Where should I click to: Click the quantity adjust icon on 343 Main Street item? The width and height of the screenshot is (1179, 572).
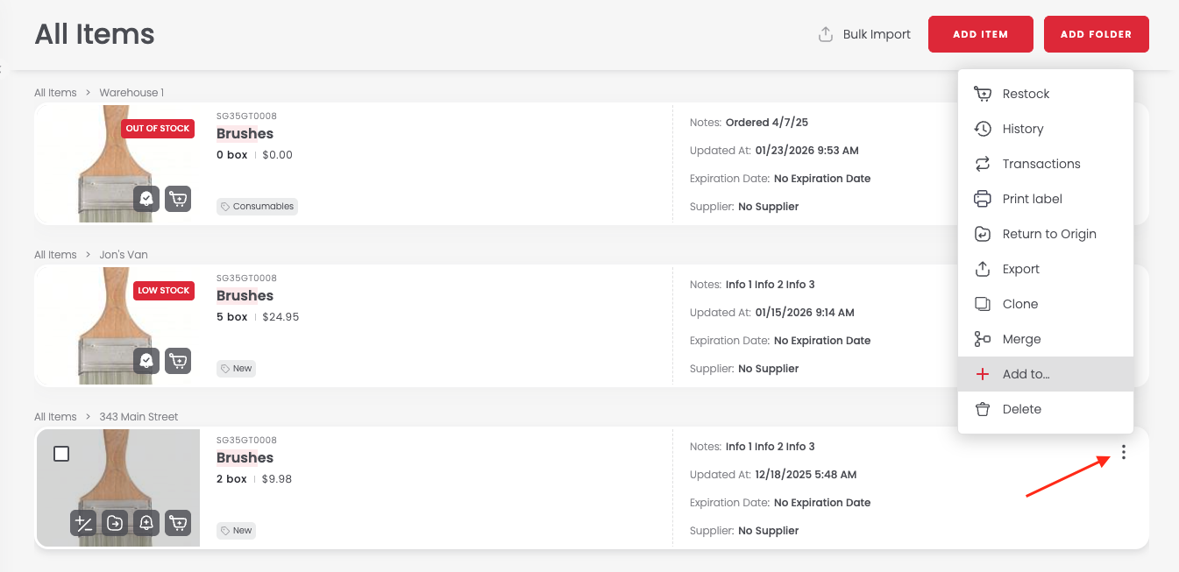[x=83, y=523]
